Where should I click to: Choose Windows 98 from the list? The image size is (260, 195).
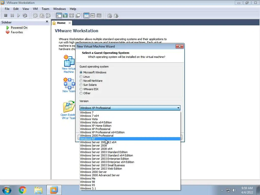click(x=130, y=182)
